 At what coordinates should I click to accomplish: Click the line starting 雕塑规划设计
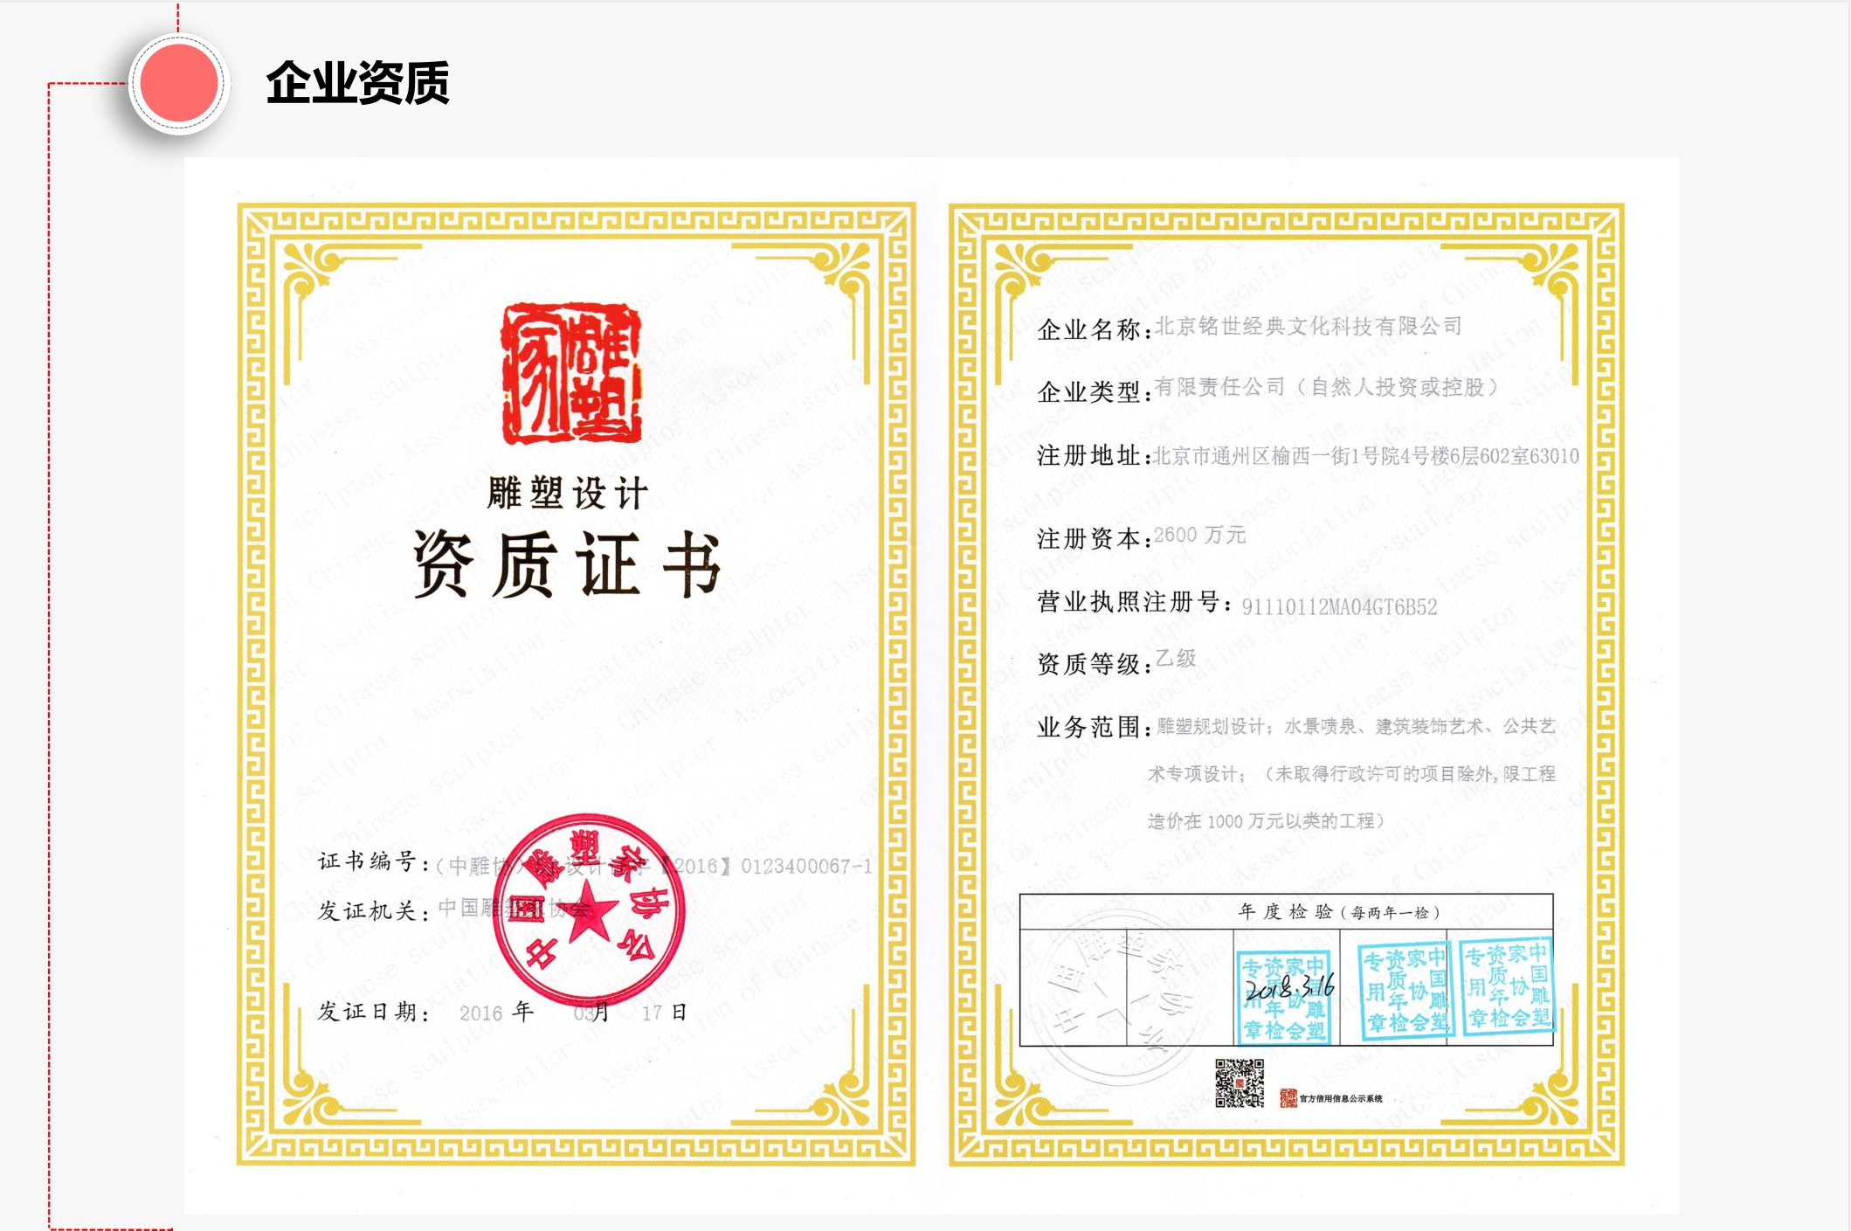tap(1357, 726)
